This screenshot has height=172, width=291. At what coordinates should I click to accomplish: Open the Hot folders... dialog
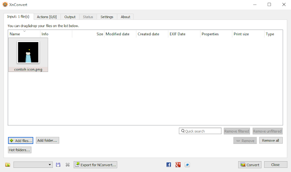coord(20,150)
